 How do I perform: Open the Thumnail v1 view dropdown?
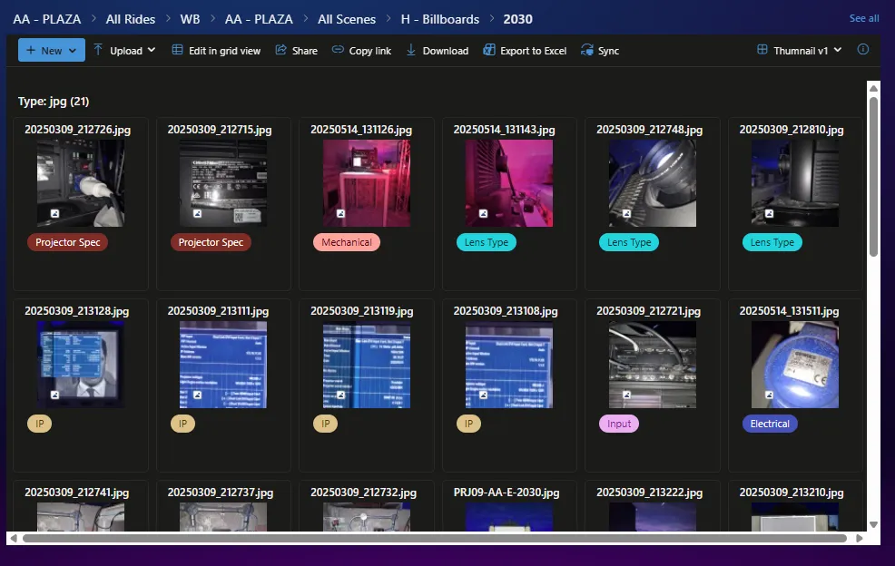coord(800,51)
